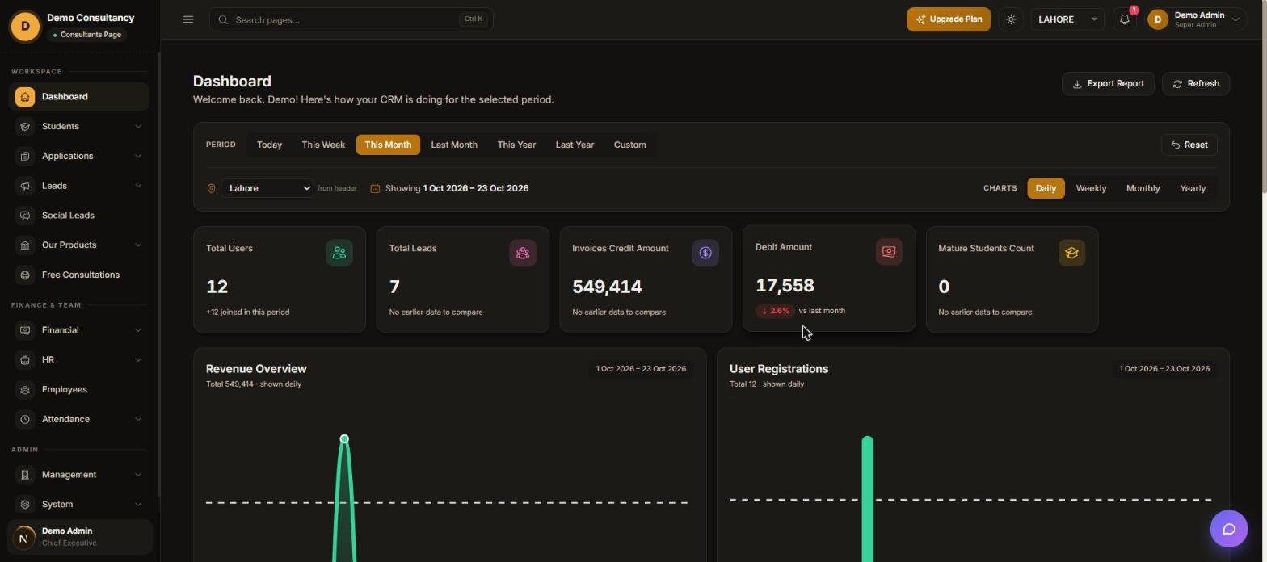Click the Debit Amount cash icon
This screenshot has width=1267, height=562.
pos(889,251)
